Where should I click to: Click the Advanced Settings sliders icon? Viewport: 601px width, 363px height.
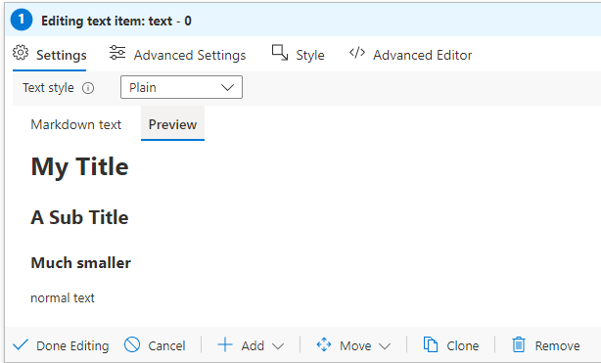(x=117, y=53)
